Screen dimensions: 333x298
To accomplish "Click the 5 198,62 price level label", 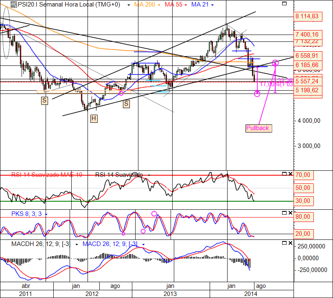I will (308, 90).
